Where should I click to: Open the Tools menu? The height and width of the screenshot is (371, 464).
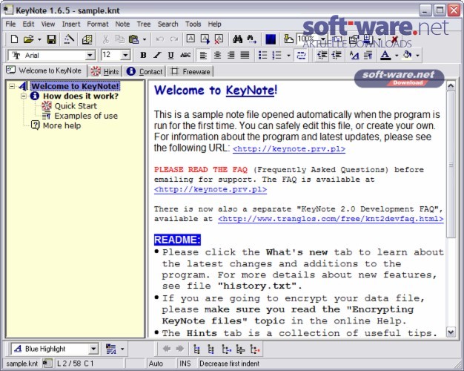point(193,24)
